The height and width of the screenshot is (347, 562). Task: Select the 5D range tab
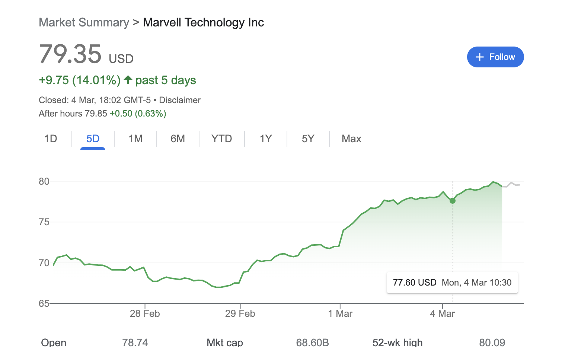[x=93, y=139]
